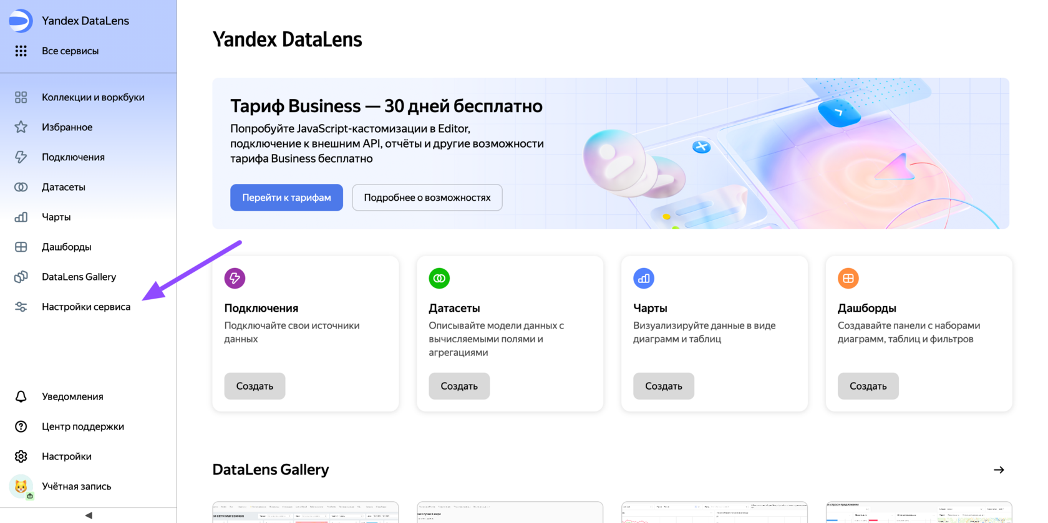Open the third DataLens Gallery thumbnail
Image resolution: width=1048 pixels, height=523 pixels.
tap(715, 512)
